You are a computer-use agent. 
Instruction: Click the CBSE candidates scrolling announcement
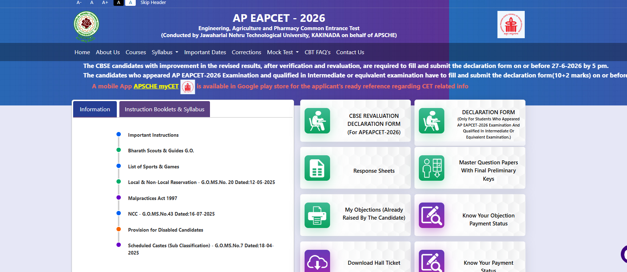346,66
